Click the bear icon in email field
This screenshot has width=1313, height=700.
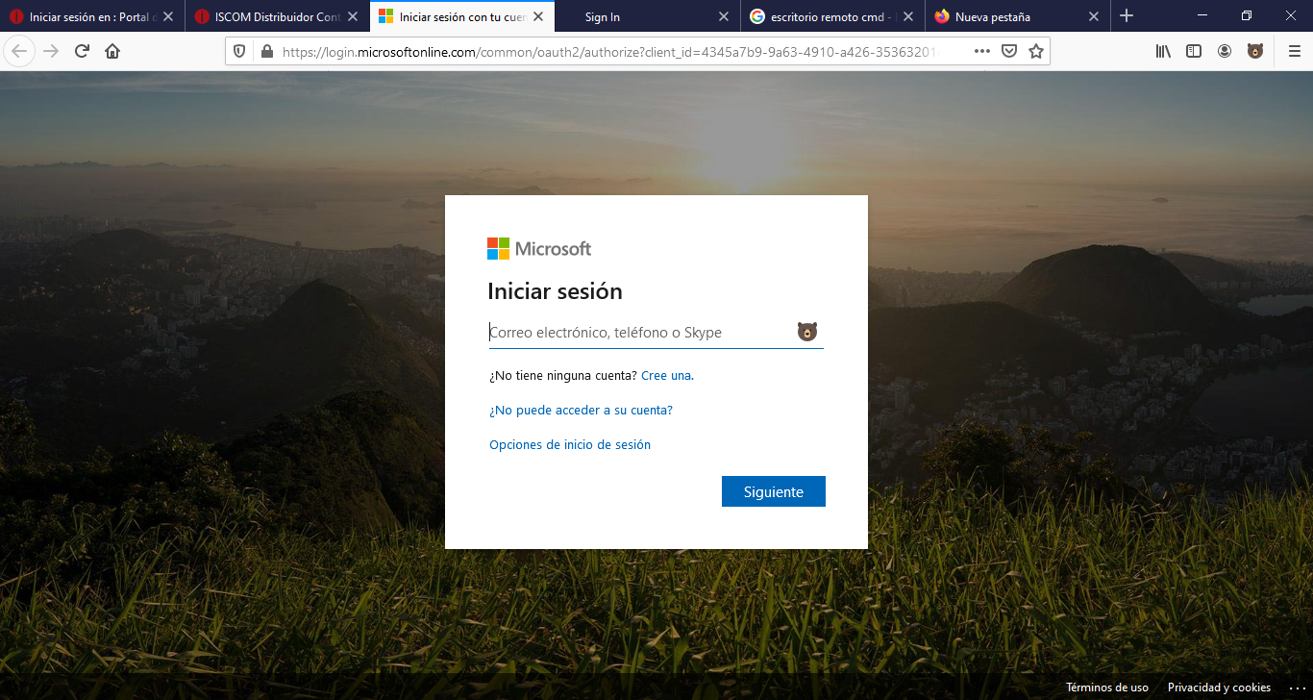[807, 332]
